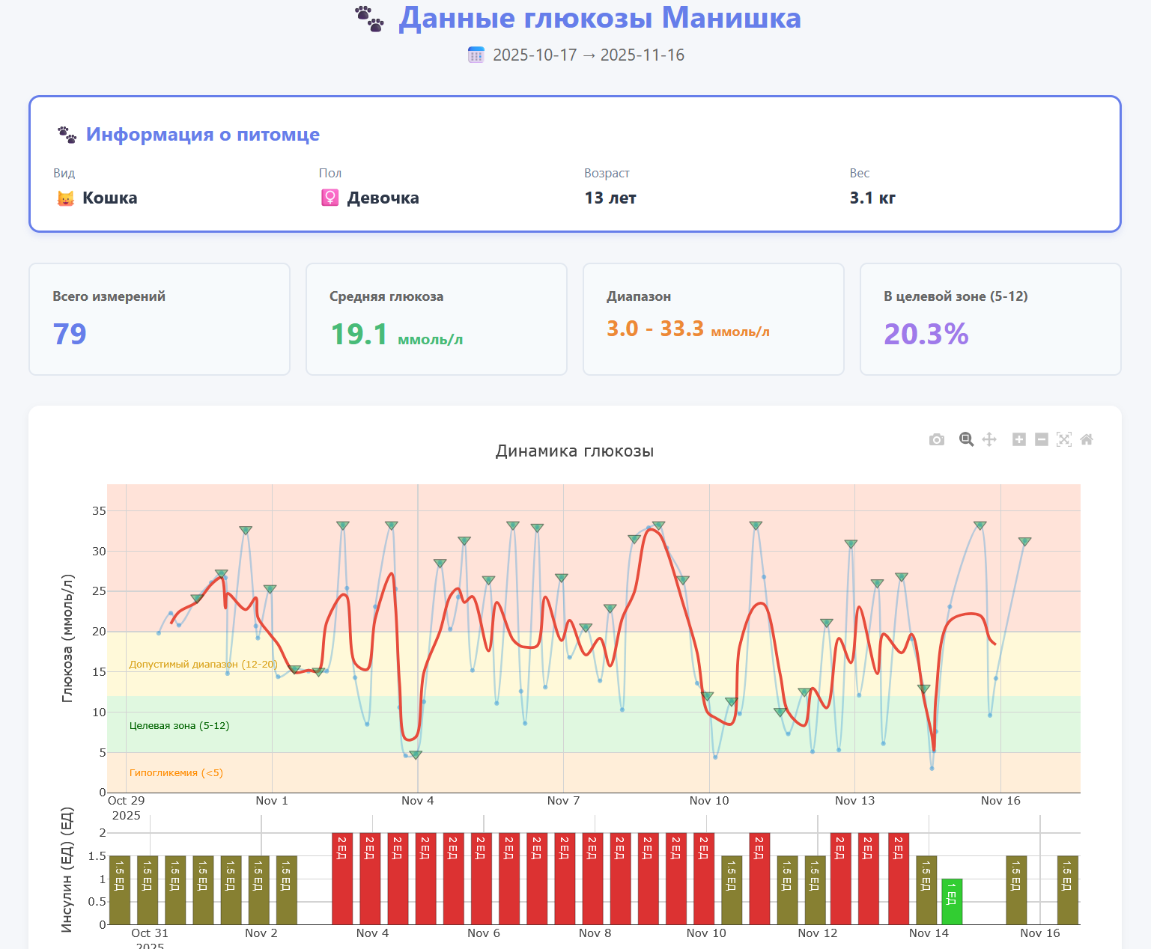Click the В целевой зоне (5-12) label
This screenshot has height=949, width=1151.
956,296
